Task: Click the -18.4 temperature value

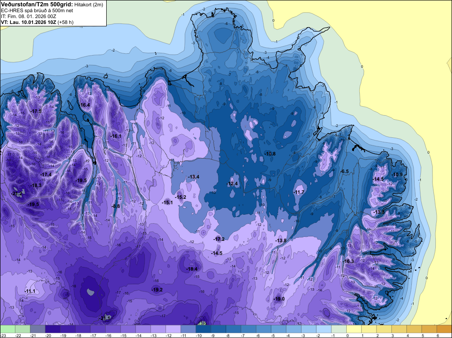Action: click(192, 269)
